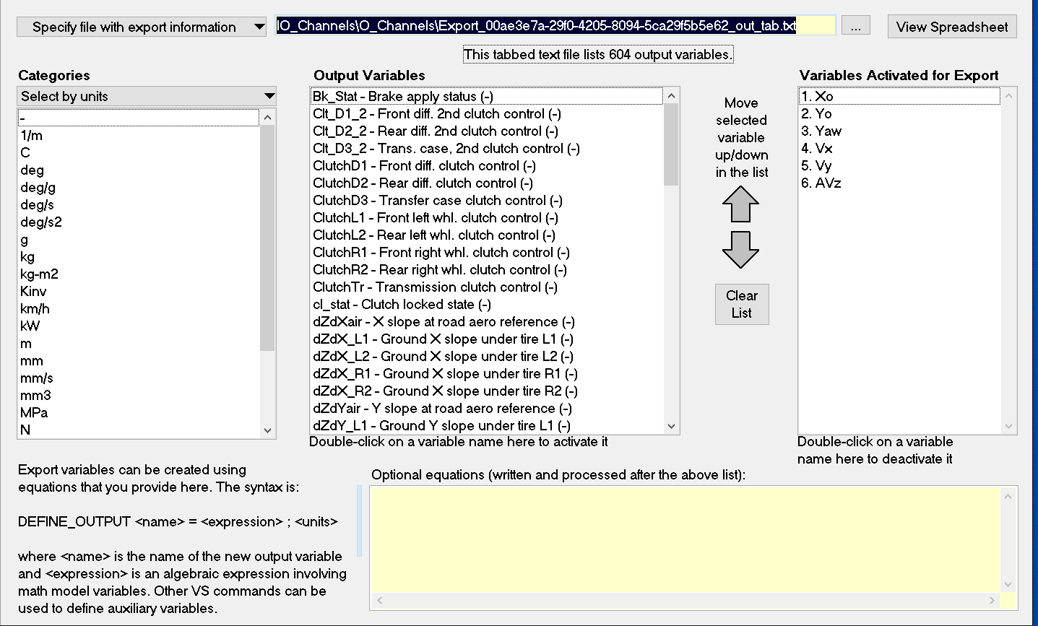Click the Output Variables scroll down arrow
1038x626 pixels.
point(672,426)
